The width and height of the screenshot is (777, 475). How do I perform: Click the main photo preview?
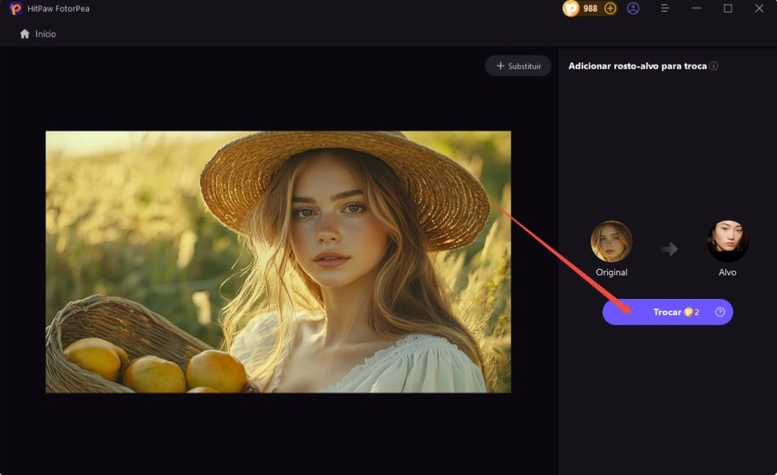[278, 262]
